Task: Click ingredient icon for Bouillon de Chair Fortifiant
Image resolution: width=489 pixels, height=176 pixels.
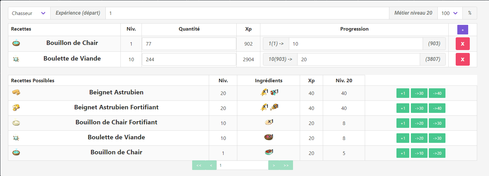Action: click(268, 122)
